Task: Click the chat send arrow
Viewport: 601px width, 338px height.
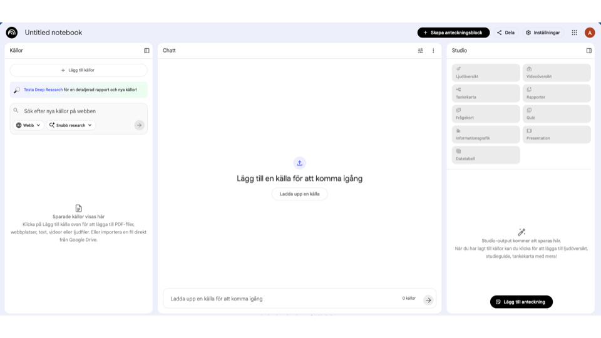Action: (428, 300)
